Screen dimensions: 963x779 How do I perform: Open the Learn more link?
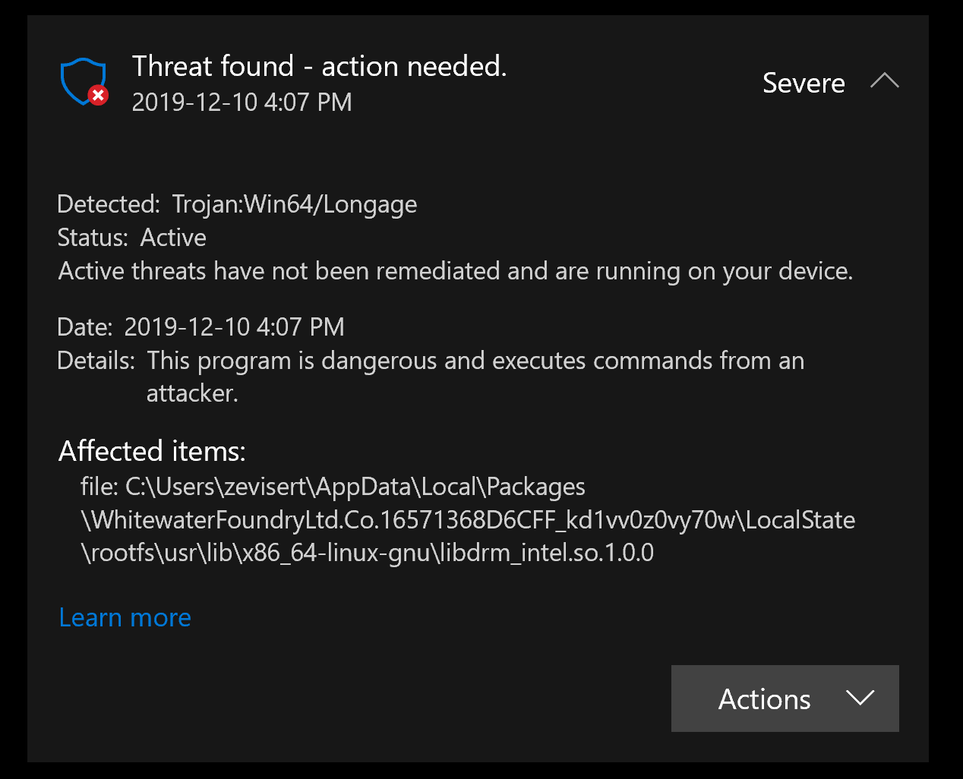[x=125, y=617]
